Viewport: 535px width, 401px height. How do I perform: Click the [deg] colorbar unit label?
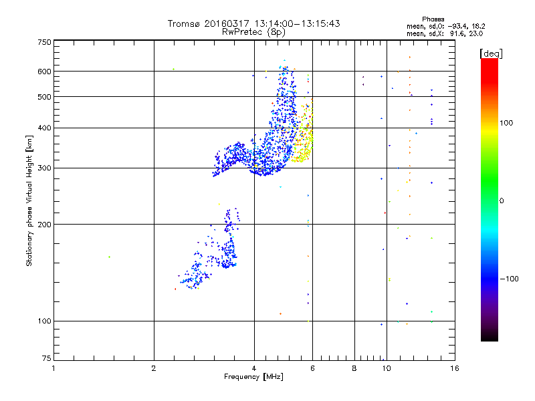tap(491, 53)
